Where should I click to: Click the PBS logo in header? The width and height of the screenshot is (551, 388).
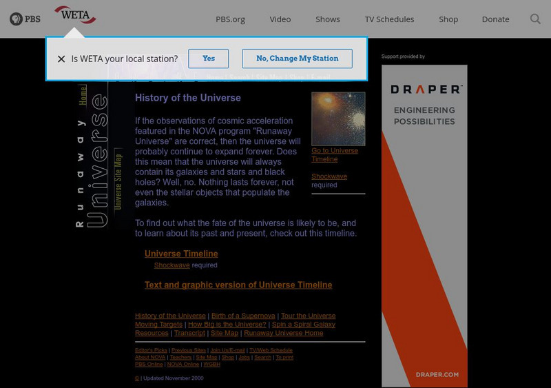[25, 19]
